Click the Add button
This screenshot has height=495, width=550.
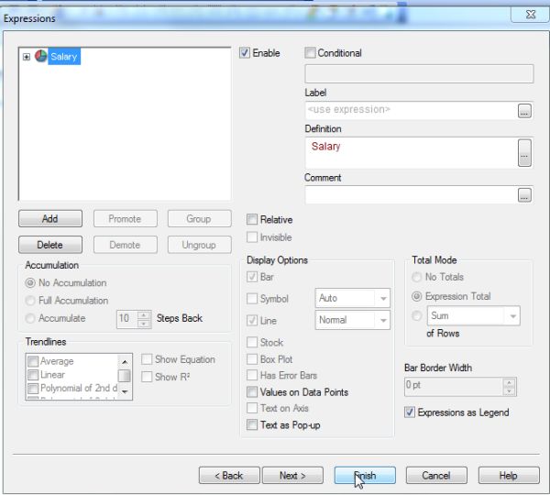point(50,218)
